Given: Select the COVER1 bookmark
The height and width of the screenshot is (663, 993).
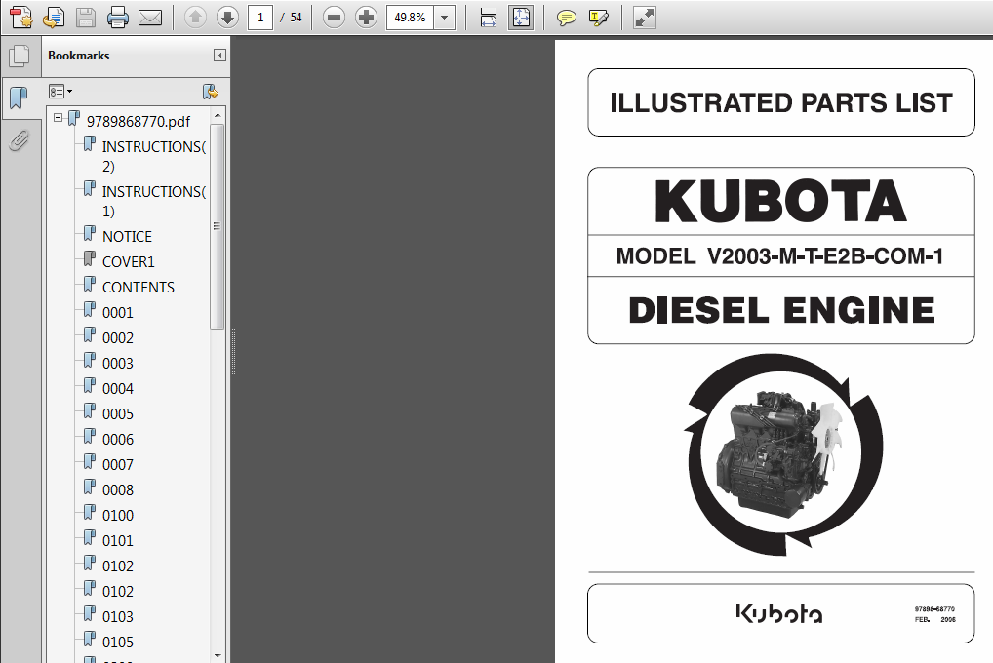Looking at the screenshot, I should [x=129, y=261].
